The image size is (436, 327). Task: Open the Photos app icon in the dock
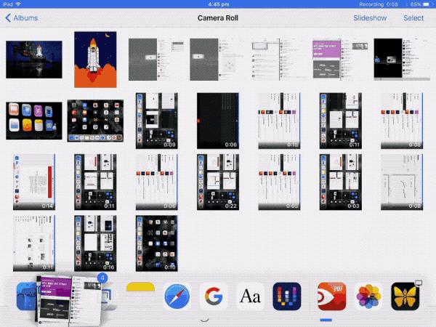pyautogui.click(x=368, y=296)
